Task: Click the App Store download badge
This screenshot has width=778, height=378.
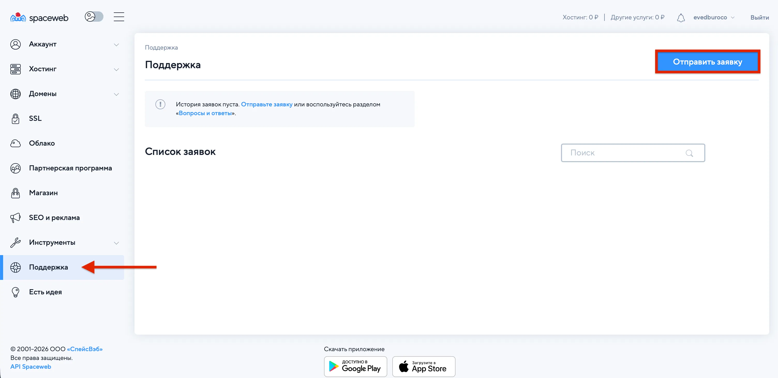Action: (423, 366)
